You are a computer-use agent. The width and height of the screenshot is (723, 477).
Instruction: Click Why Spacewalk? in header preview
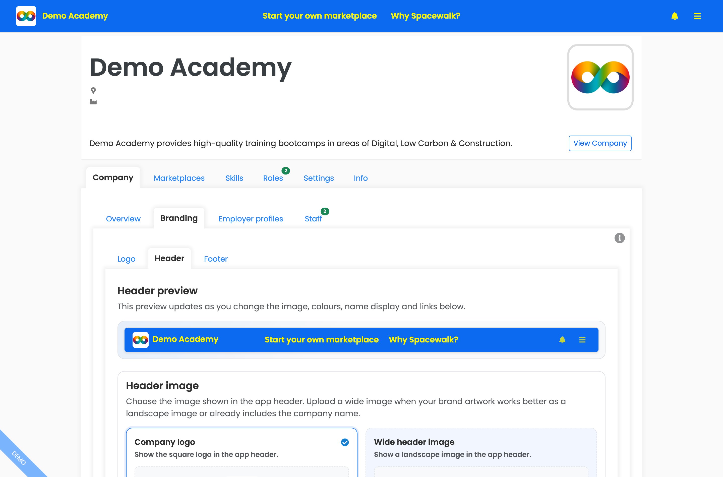[x=424, y=340]
